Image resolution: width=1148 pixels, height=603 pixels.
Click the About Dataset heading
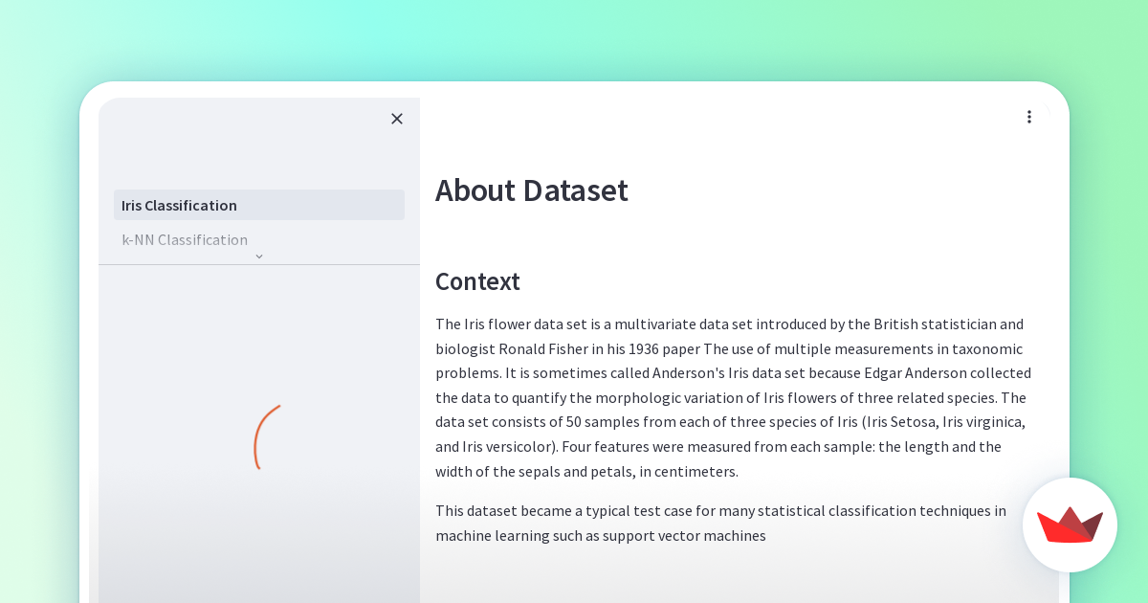click(x=531, y=190)
